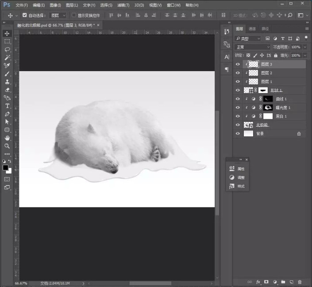Click the foreground color swatch
The width and height of the screenshot is (312, 287).
coord(6,168)
